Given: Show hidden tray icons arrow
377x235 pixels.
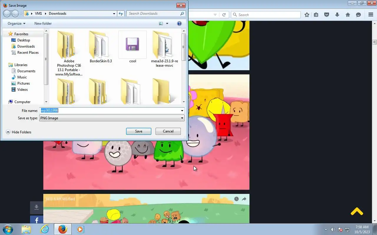Looking at the screenshot, I should coord(326,229).
